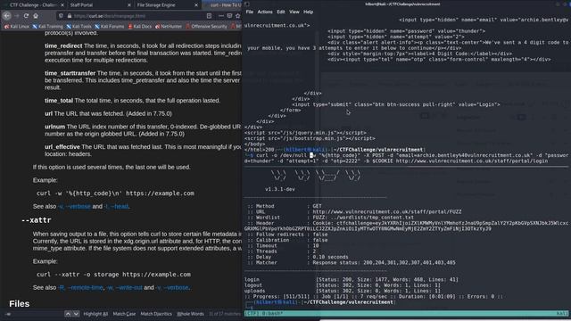Click the time_starttransfer term

pos(70,73)
